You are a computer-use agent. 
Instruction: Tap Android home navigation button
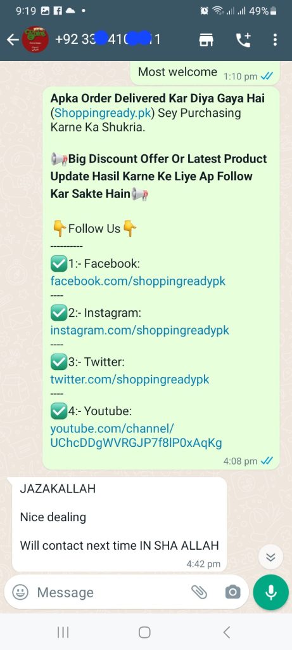[144, 632]
